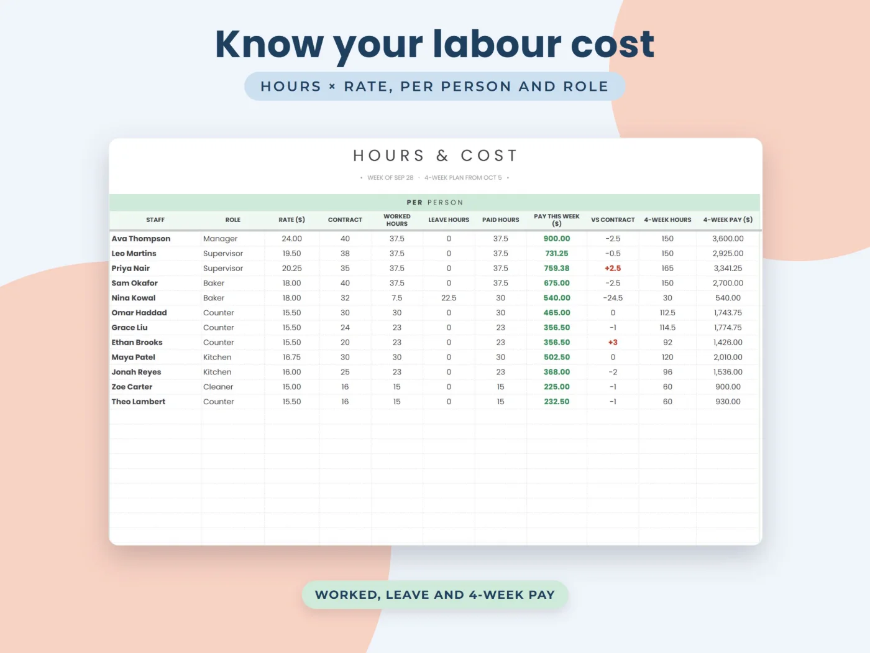This screenshot has width=870, height=653.
Task: Select Maya Patel's 16.75 rate cell
Action: [291, 358]
